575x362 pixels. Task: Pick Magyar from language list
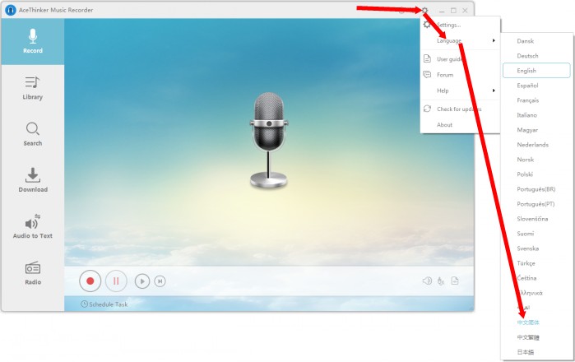527,130
